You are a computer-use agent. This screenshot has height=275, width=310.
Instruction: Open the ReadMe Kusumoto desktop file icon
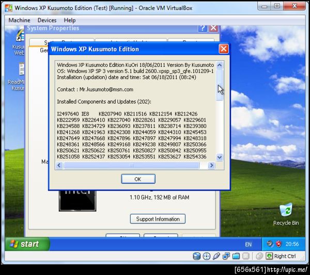(18, 77)
